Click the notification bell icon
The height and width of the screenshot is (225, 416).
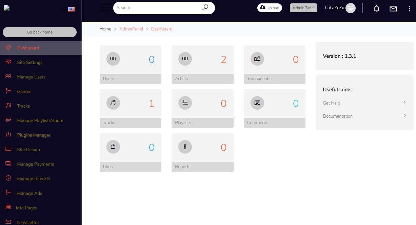[x=376, y=9]
